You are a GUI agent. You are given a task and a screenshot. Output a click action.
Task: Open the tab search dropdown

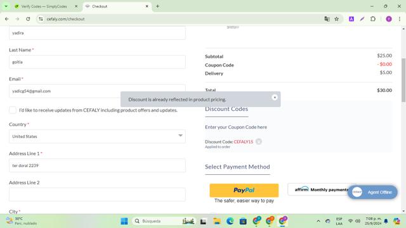pyautogui.click(x=6, y=6)
